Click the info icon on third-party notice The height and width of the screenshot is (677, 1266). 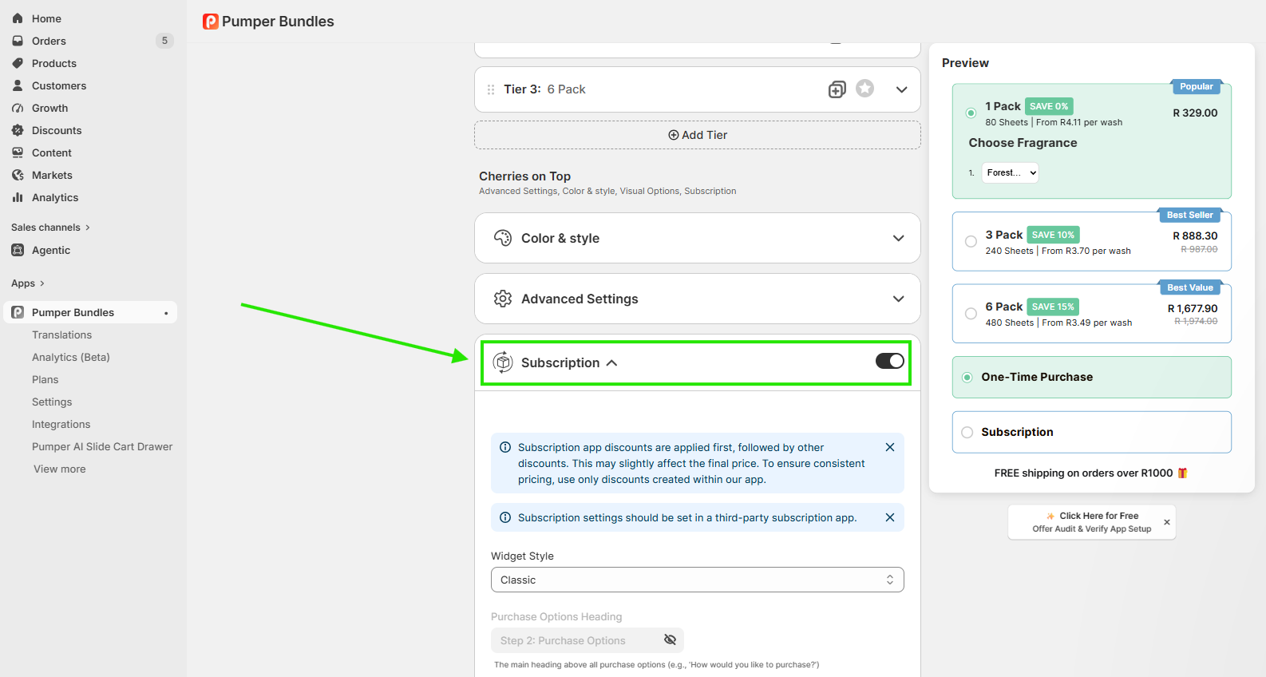pyautogui.click(x=505, y=517)
